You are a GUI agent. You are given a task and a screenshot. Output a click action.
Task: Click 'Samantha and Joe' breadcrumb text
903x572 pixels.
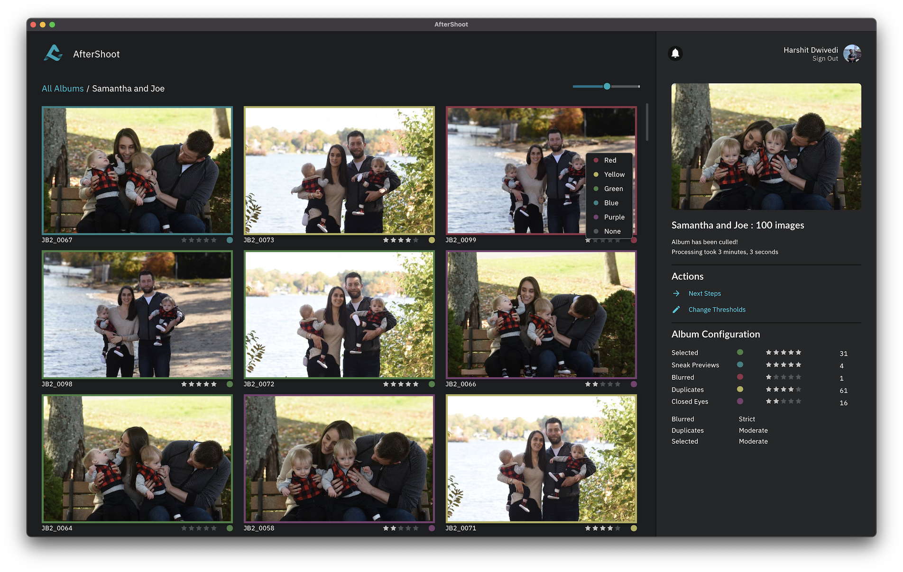point(128,89)
